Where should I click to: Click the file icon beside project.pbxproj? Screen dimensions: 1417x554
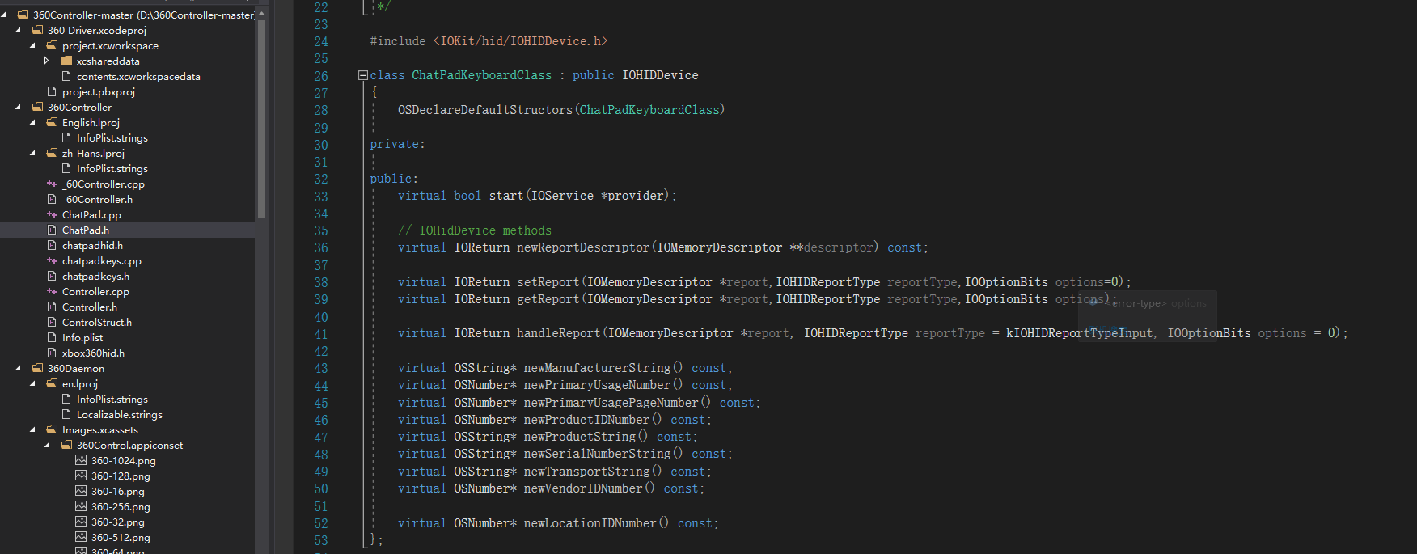click(x=52, y=92)
